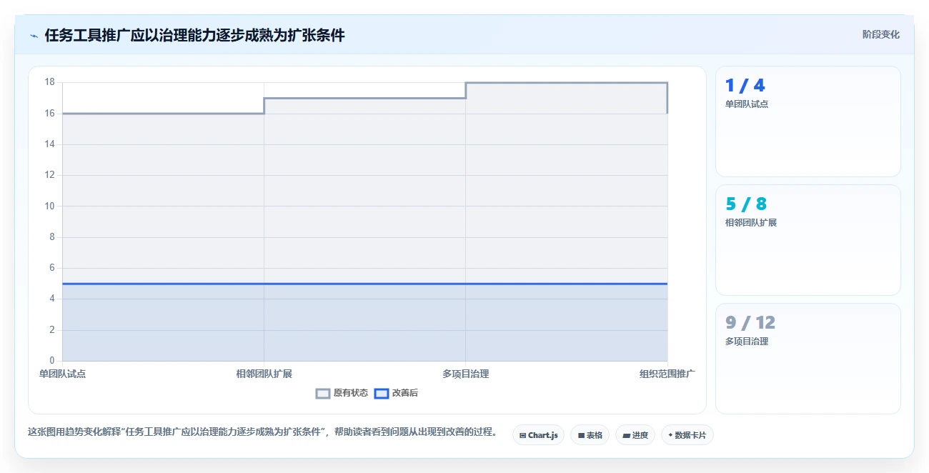Viewport: 929px width, 473px height.
Task: Open the 5 / 8 相邻团队扩展 card
Action: click(x=808, y=240)
